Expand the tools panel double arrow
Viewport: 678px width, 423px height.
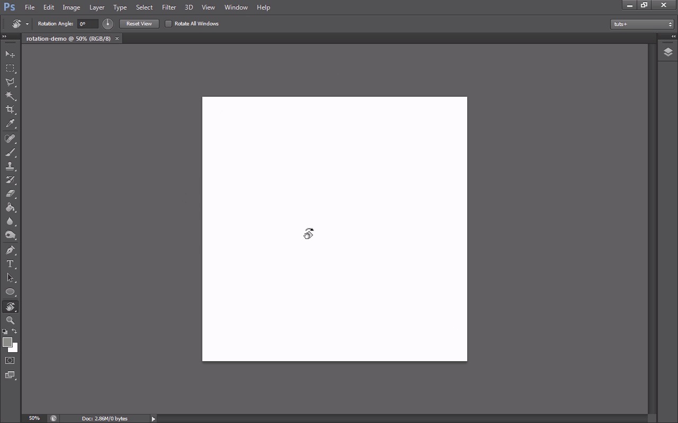click(x=5, y=36)
